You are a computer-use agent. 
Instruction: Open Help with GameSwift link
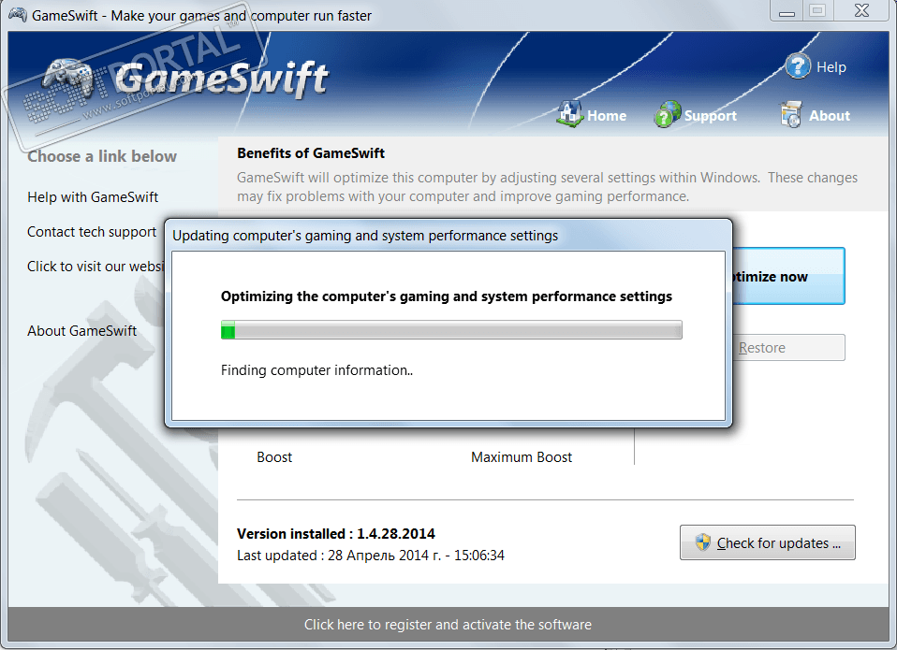click(x=93, y=197)
